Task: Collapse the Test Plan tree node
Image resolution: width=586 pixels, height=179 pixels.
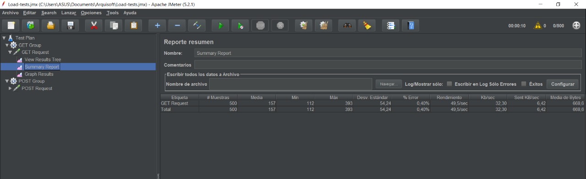Action: point(4,38)
